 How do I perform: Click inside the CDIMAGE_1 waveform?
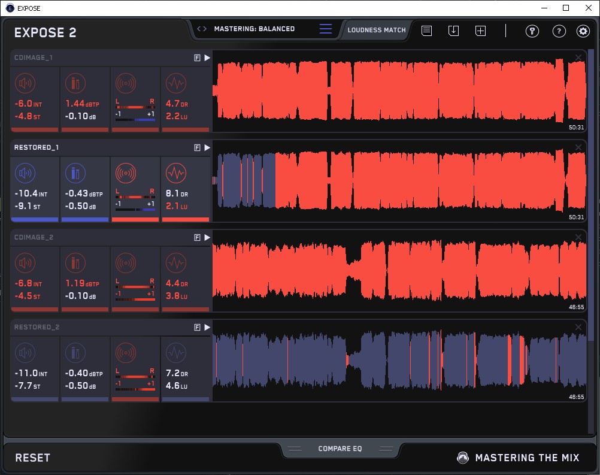pos(399,91)
